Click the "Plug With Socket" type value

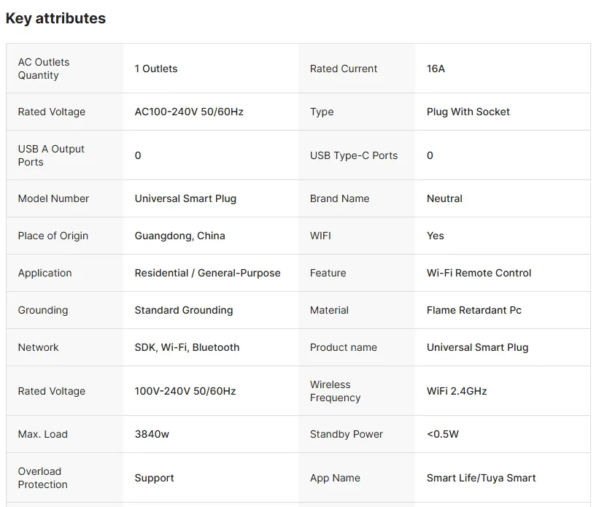[468, 112]
